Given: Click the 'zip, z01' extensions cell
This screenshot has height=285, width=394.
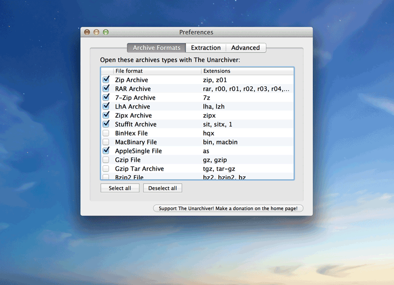Looking at the screenshot, I should pos(215,80).
